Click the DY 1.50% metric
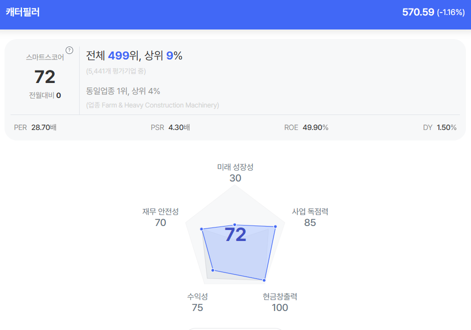 [x=439, y=127]
